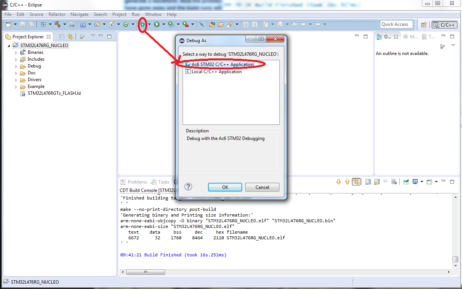Click the External Tools run icon

186,24
